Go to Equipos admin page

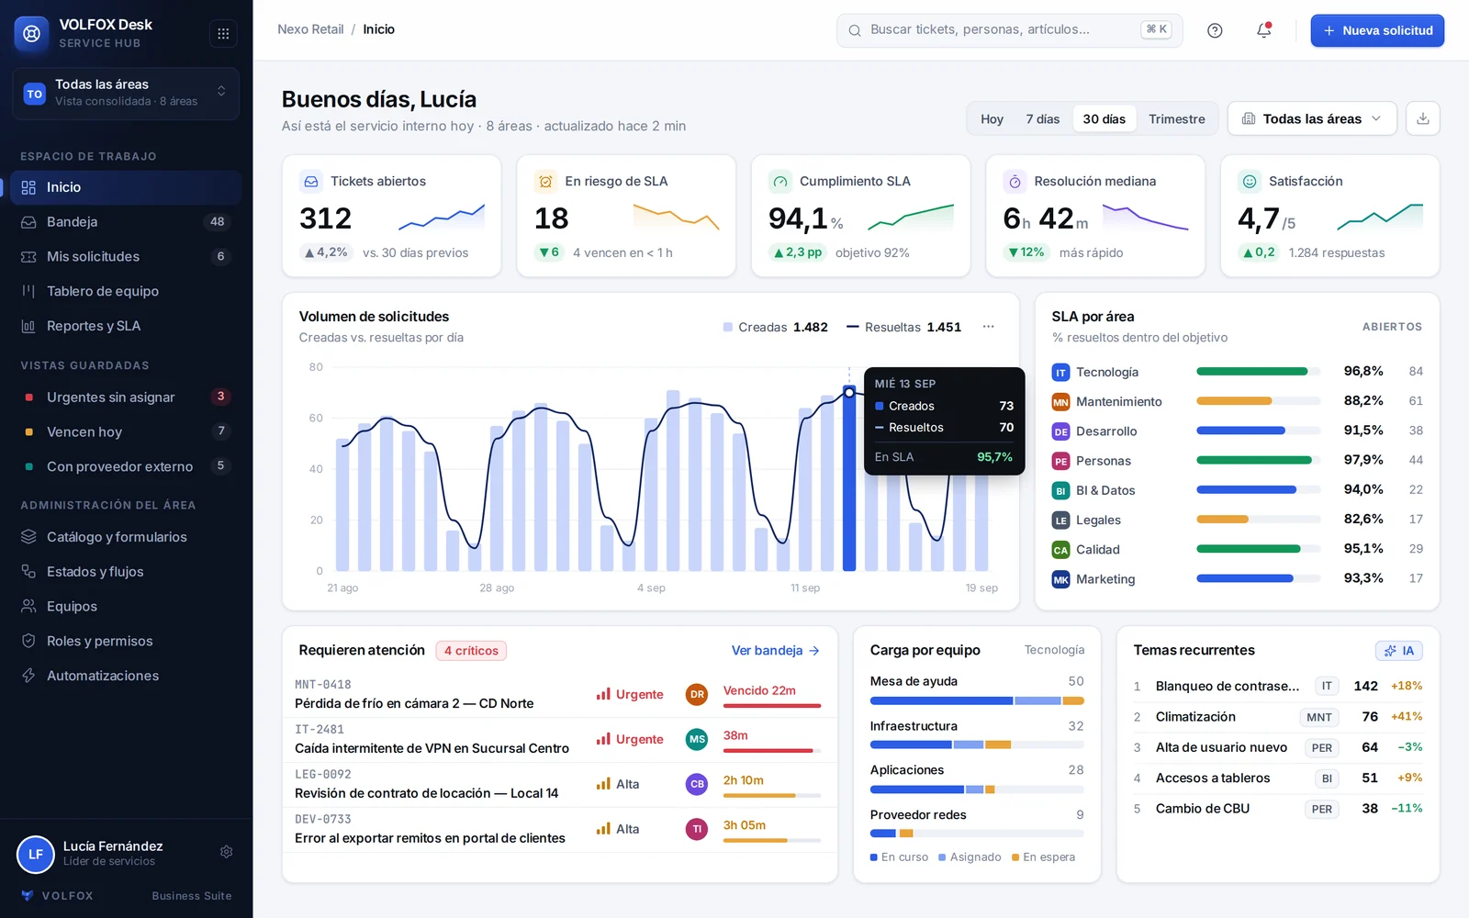(x=126, y=607)
